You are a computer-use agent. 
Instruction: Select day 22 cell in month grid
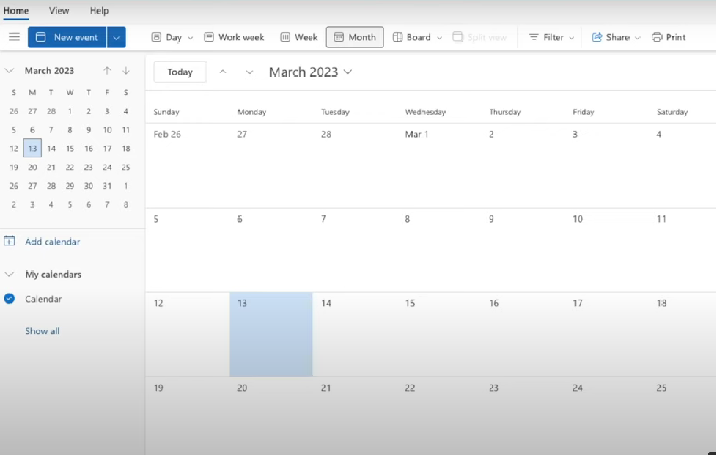[x=438, y=416]
